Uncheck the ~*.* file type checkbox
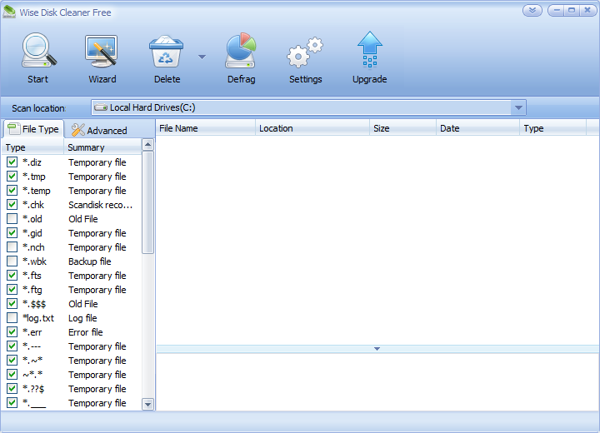This screenshot has width=600, height=433. click(12, 374)
